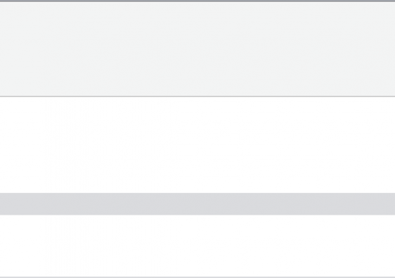Click the center of the upper white row
The width and height of the screenshot is (395, 278).
point(197,145)
